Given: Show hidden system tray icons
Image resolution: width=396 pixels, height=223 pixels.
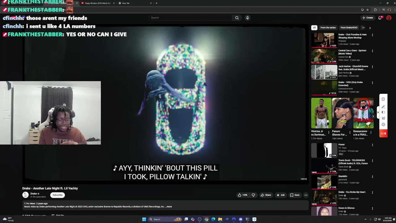Looking at the screenshot, I should point(365,219).
